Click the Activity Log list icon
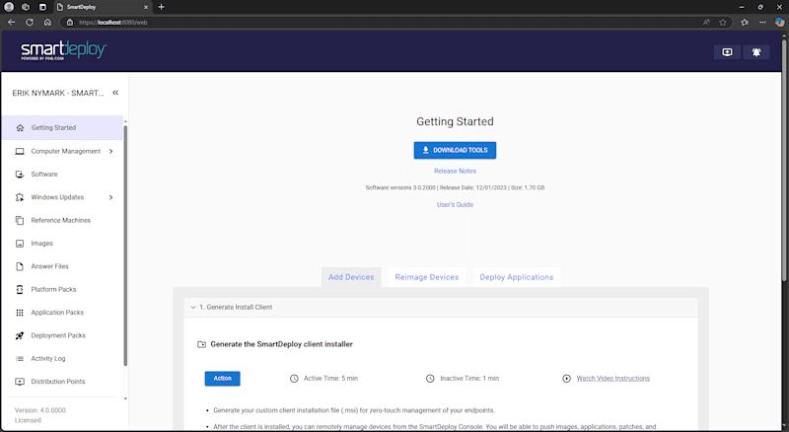 (20, 359)
